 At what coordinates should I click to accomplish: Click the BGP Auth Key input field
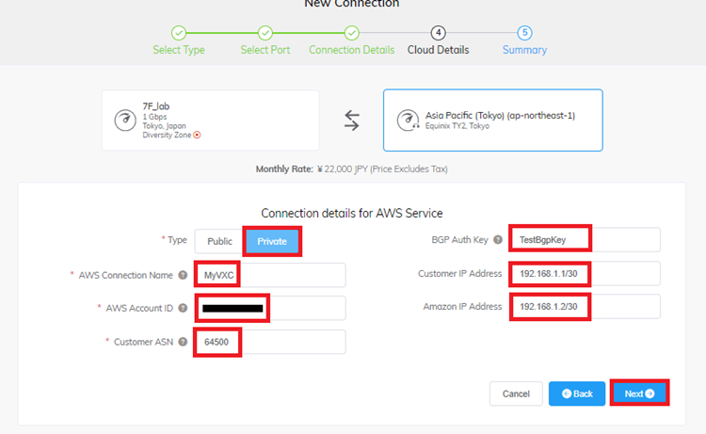click(585, 240)
